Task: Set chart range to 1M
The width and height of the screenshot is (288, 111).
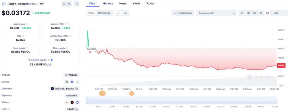Action: point(255,13)
